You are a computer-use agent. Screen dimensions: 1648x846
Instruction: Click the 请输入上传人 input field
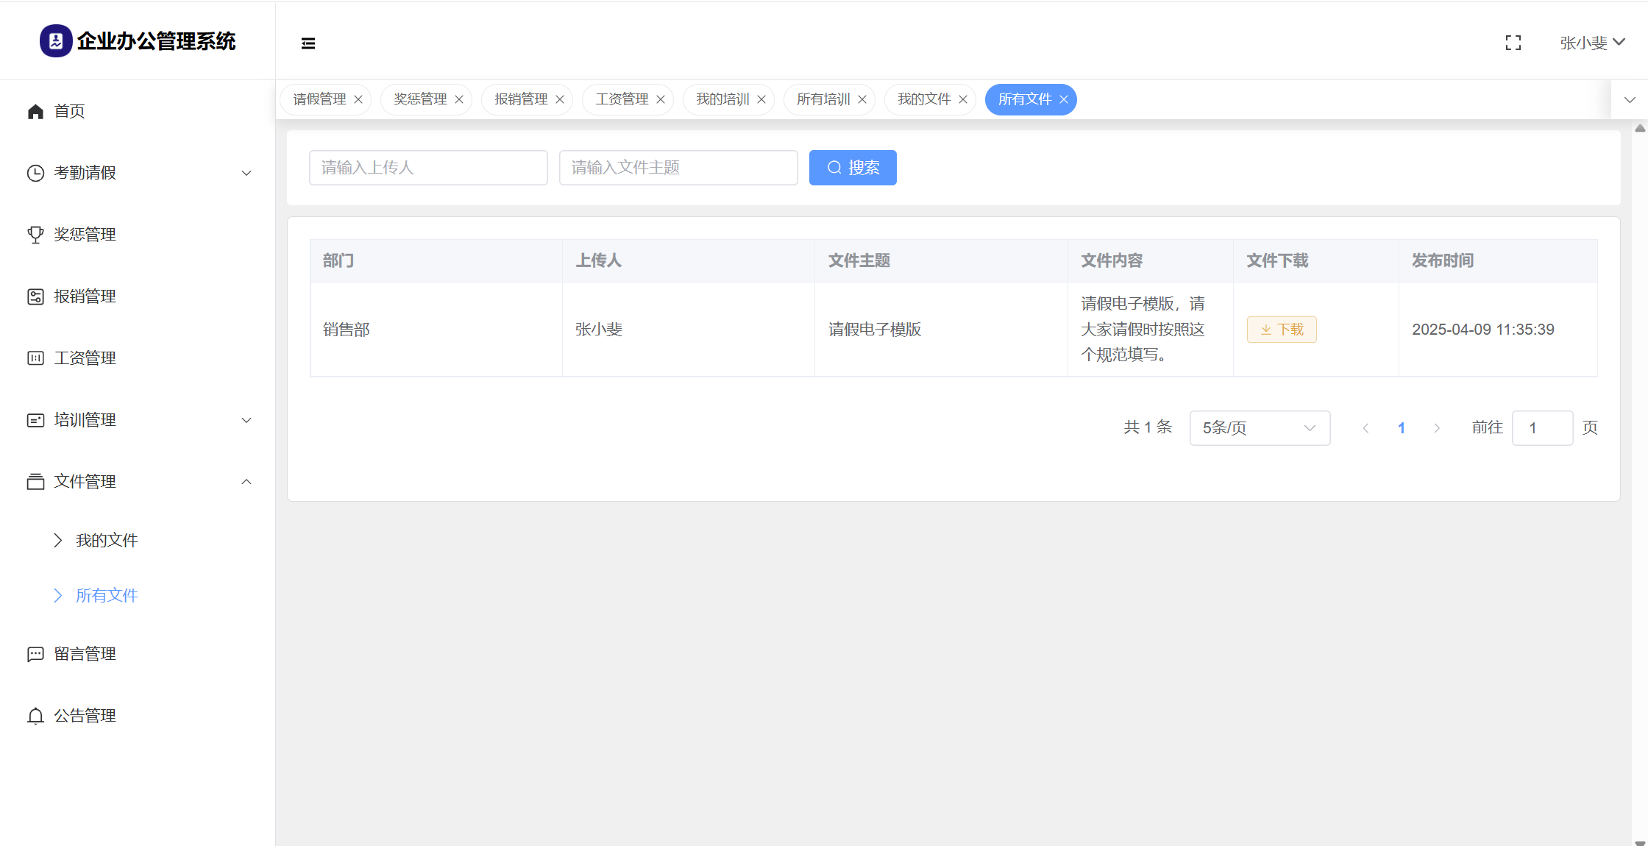click(x=428, y=168)
